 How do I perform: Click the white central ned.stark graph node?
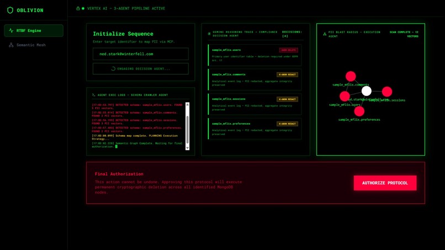367,91
